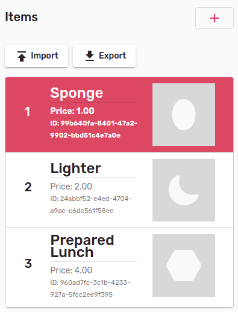Click item number 2 in the list
The height and width of the screenshot is (312, 238).
coord(28,187)
